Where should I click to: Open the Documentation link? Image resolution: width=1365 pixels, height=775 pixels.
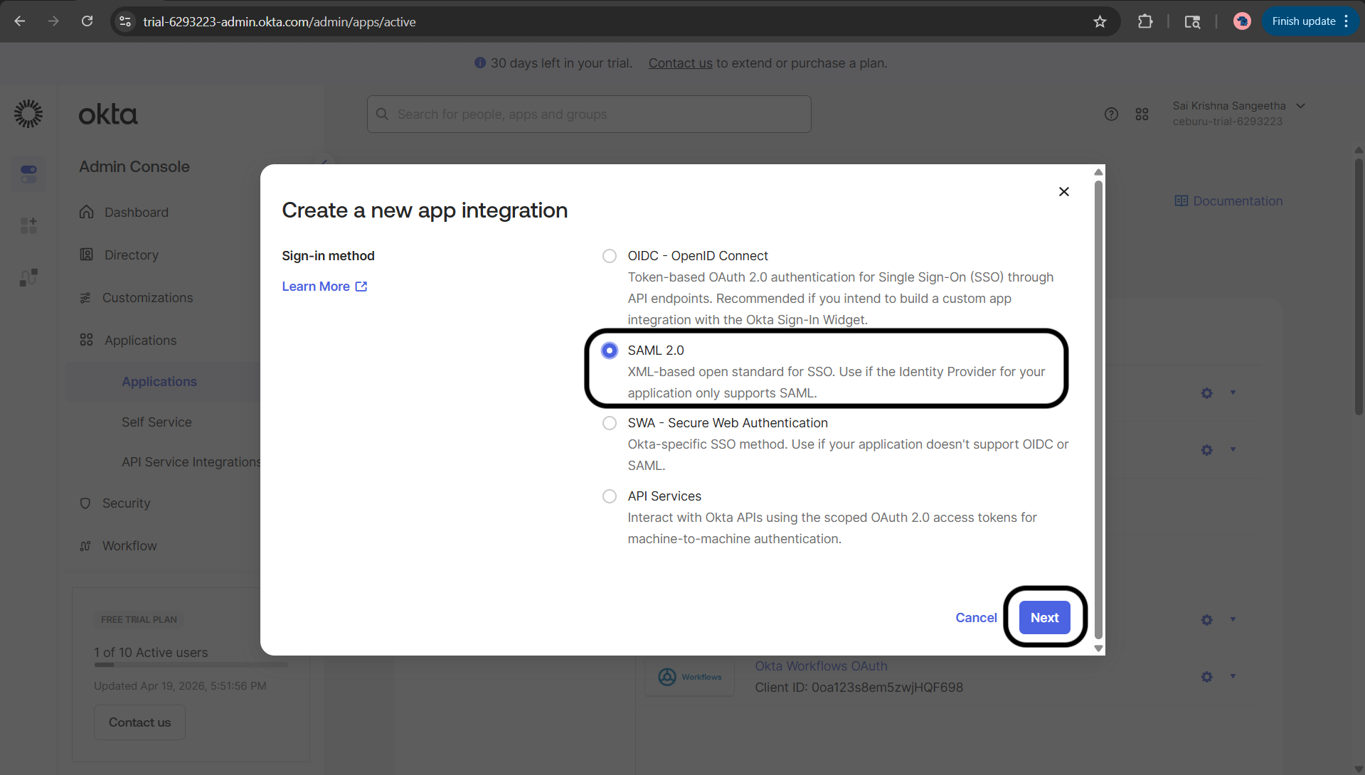pyautogui.click(x=1228, y=201)
